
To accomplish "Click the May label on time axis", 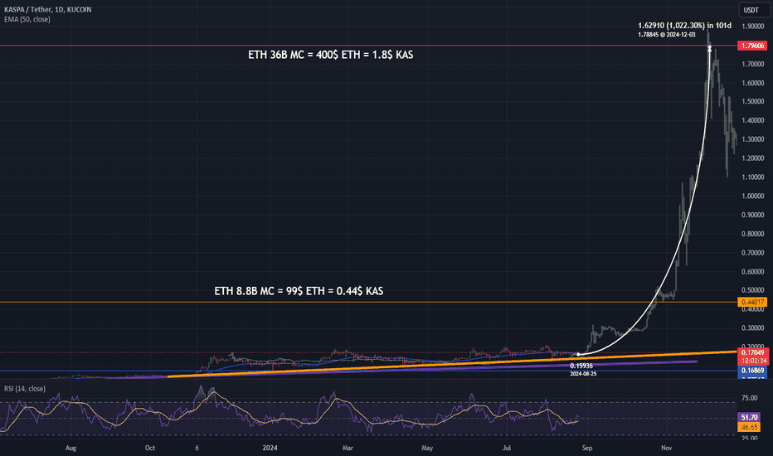I will click(427, 448).
